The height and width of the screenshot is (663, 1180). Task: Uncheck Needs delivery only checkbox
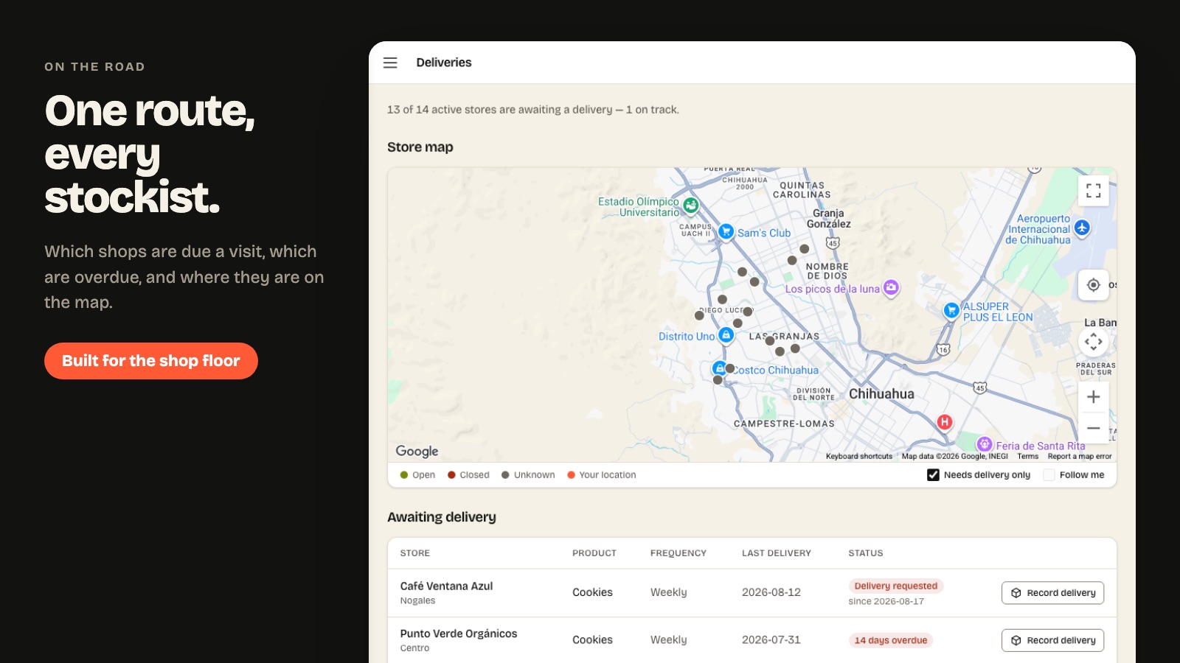pyautogui.click(x=933, y=475)
